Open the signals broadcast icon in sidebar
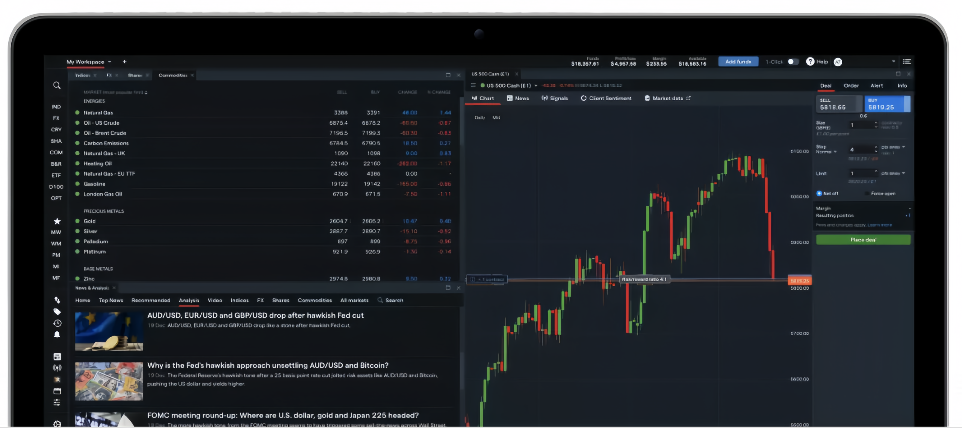This screenshot has width=962, height=428. [57, 368]
